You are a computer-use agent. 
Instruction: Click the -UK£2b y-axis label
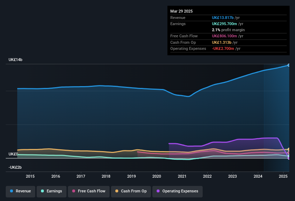pos(15,167)
